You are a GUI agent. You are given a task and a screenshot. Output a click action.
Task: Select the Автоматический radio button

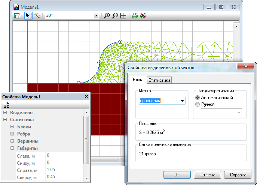(198, 98)
